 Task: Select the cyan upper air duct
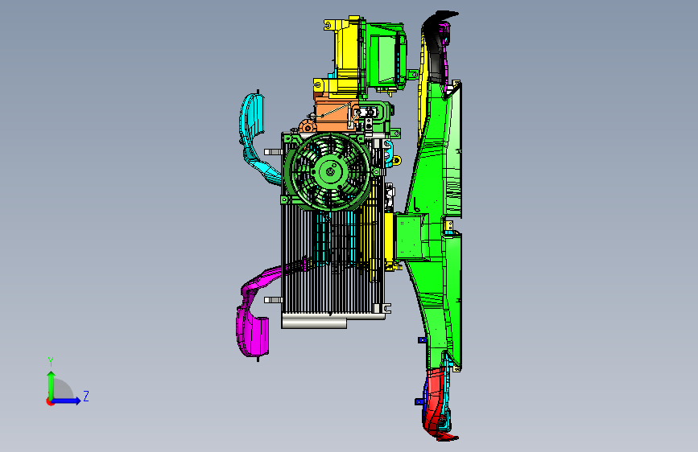point(254,134)
